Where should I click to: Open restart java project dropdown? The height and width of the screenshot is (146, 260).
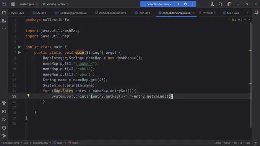(x=29, y=4)
